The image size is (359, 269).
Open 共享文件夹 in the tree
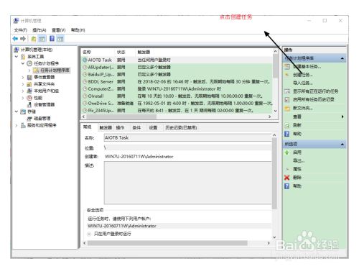coord(44,84)
